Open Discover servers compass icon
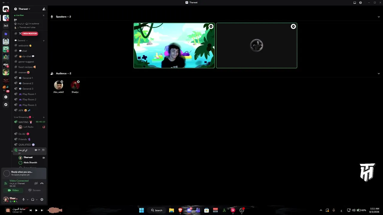Image resolution: width=383 pixels, height=215 pixels. [6, 105]
